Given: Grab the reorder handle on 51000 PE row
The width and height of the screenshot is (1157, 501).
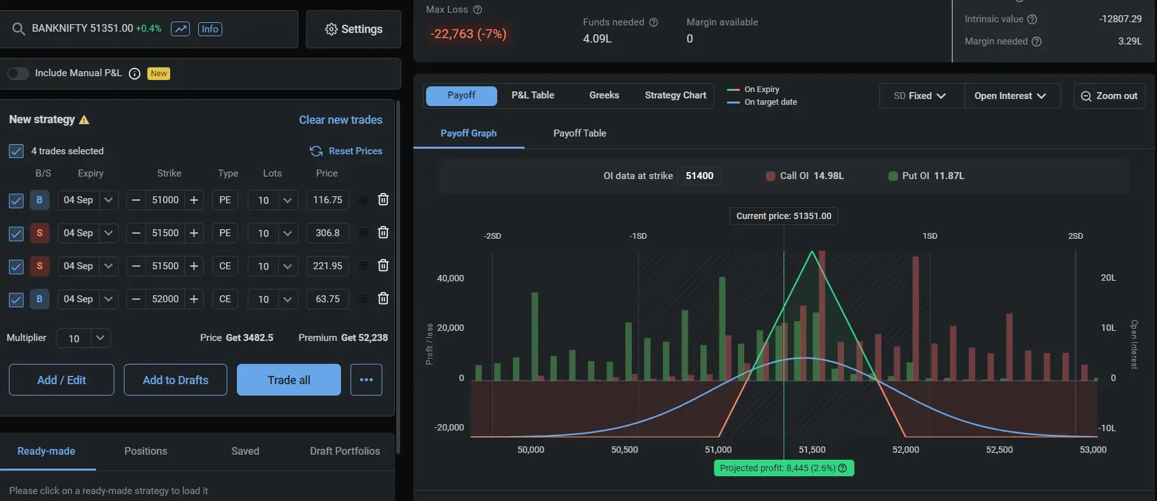Looking at the screenshot, I should [x=363, y=200].
